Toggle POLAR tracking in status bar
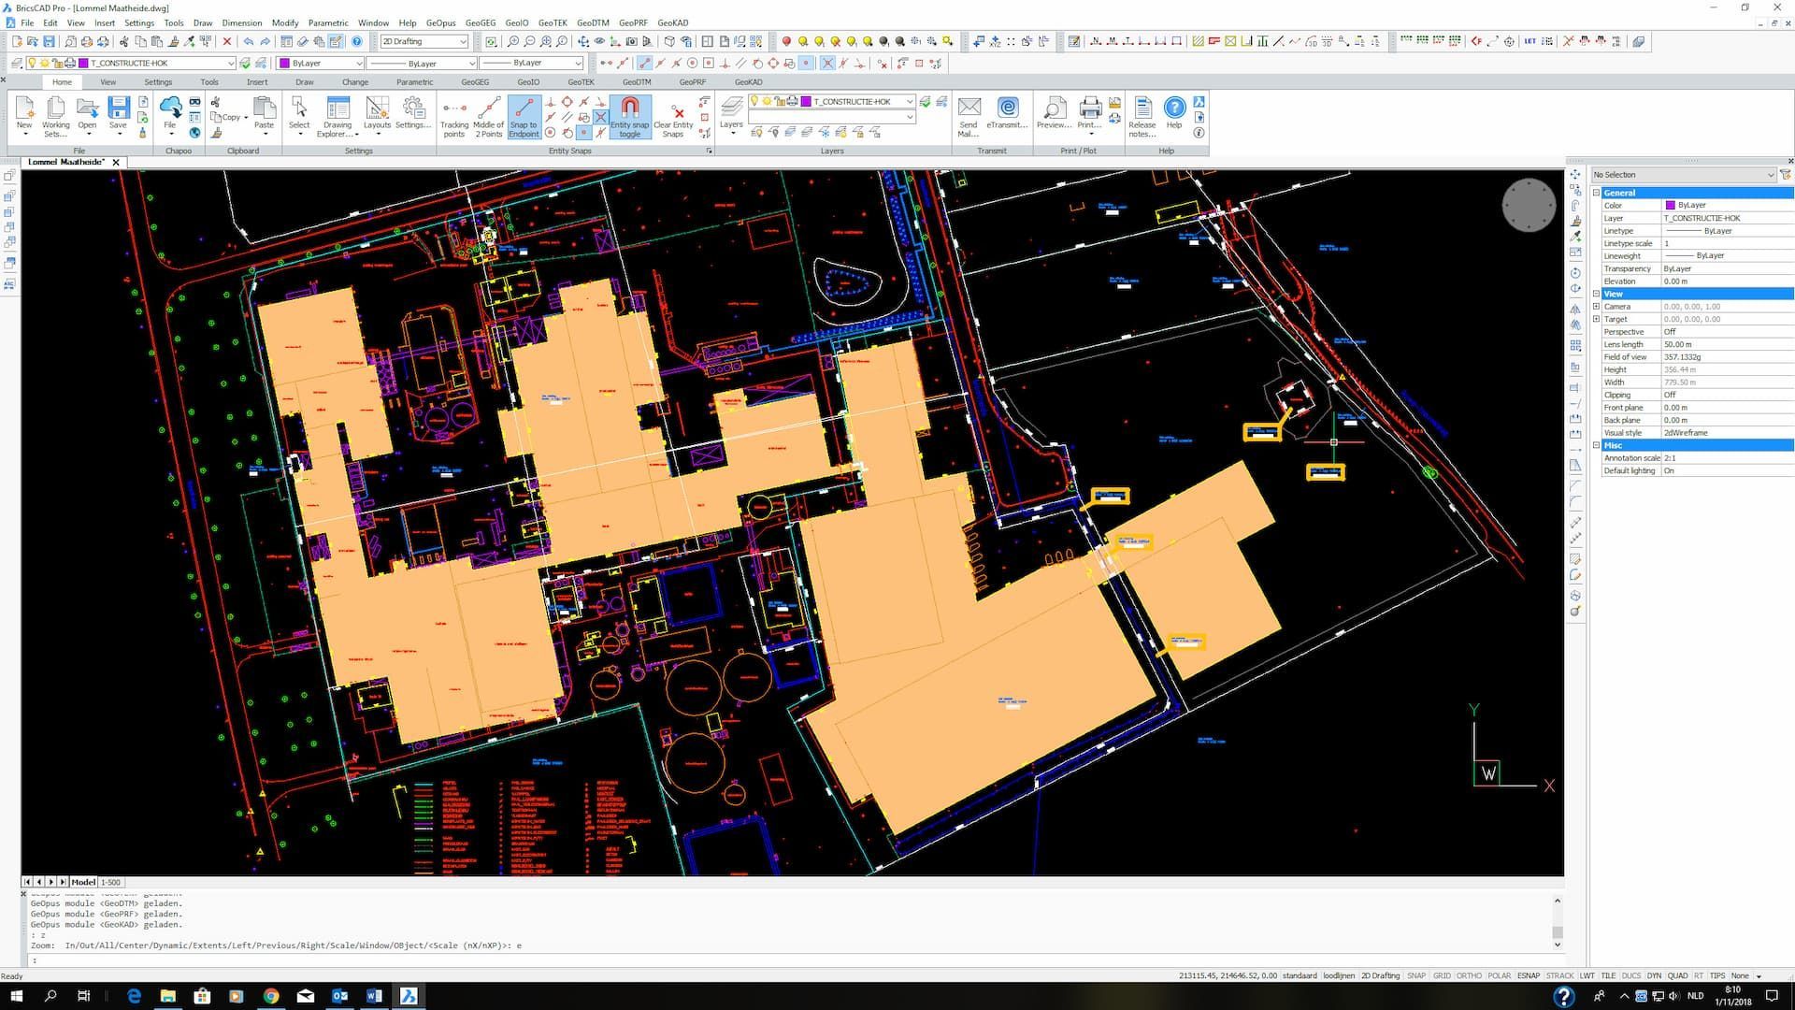The image size is (1795, 1010). [1499, 975]
